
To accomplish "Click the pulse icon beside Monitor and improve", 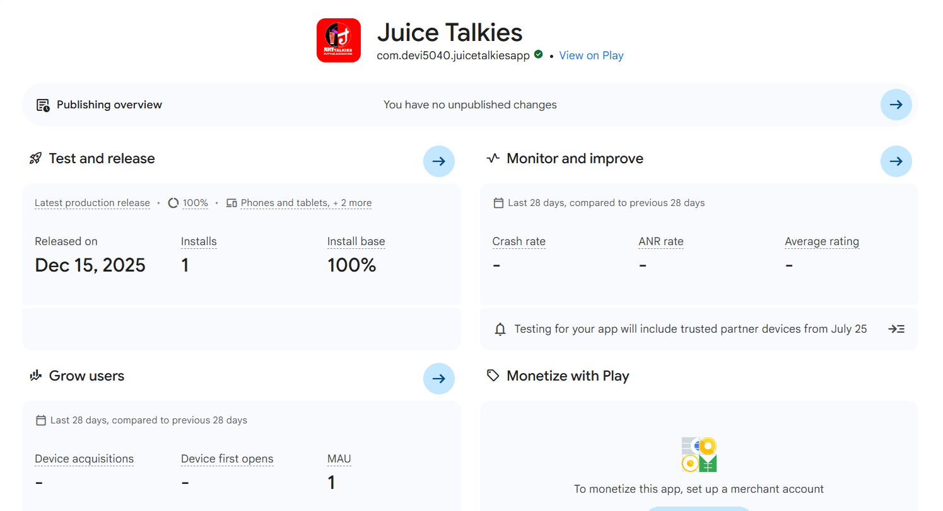I will 493,159.
